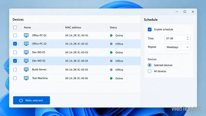Click MAC address 00:1A:2B:3C:4D:02
Screen dimensions: 206x116
click(77, 44)
